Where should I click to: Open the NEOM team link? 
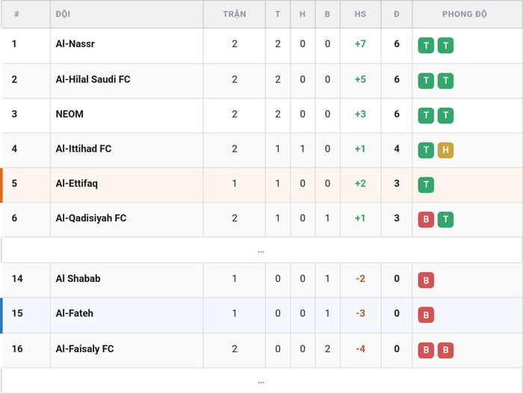(x=69, y=114)
